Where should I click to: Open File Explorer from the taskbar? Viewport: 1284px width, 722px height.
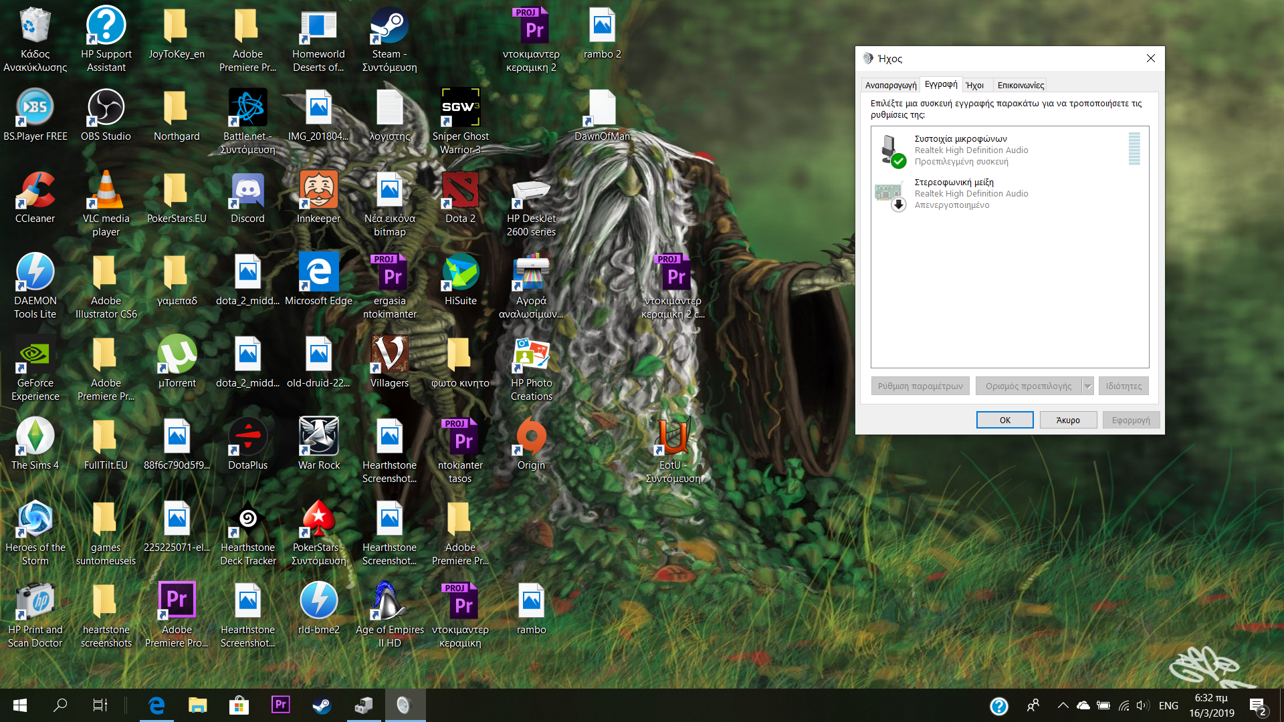197,705
